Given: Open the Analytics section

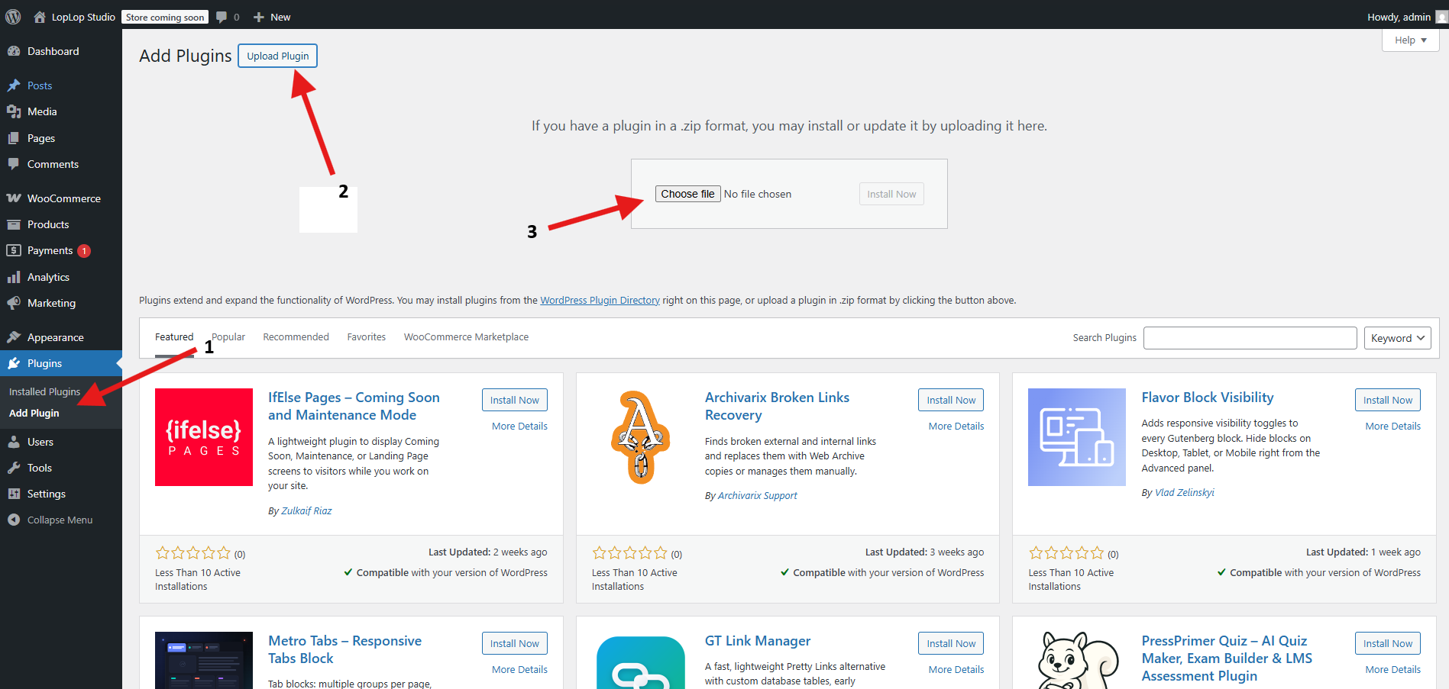Looking at the screenshot, I should click(x=14, y=276).
